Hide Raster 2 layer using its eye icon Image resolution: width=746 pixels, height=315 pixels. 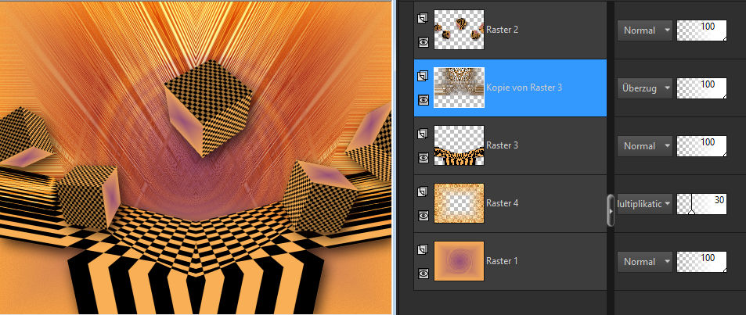point(423,42)
